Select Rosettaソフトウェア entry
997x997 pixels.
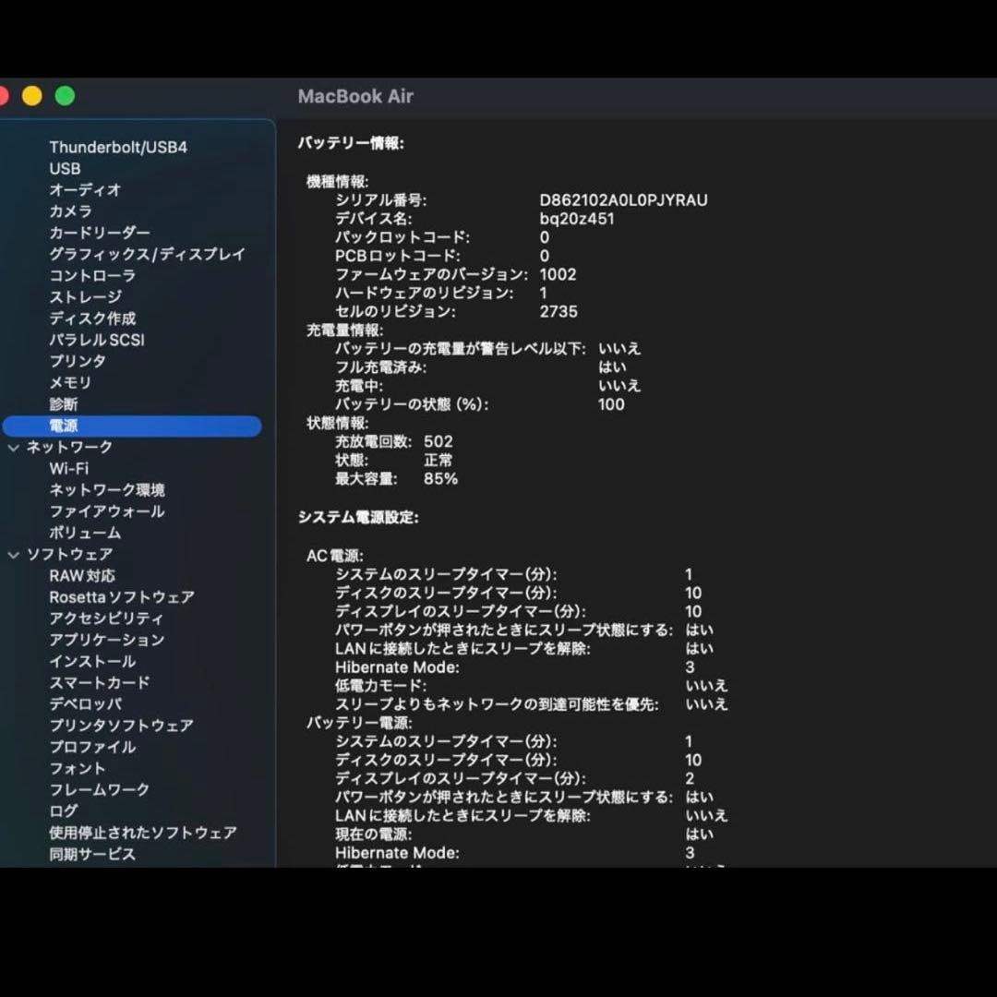tap(122, 597)
